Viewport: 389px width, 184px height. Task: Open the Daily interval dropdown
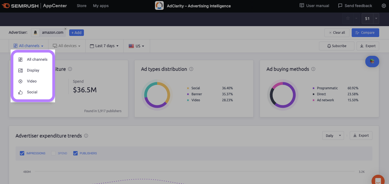[x=333, y=136]
